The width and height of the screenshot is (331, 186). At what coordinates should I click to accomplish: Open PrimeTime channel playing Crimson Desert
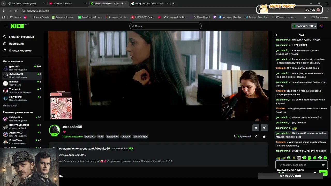click(22, 142)
